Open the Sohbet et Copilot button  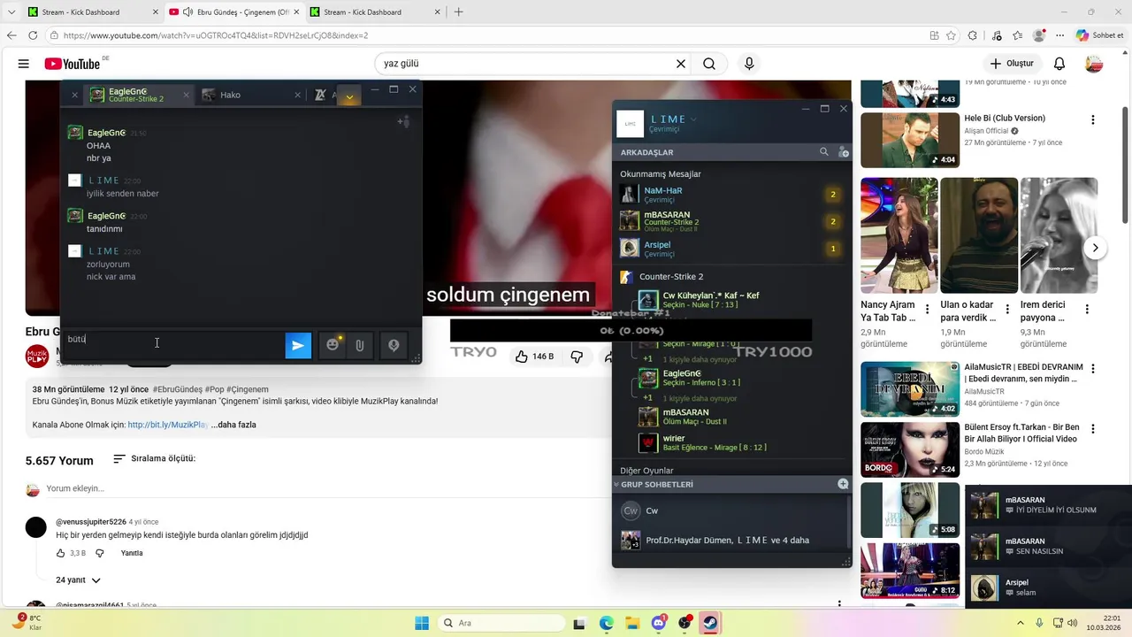[1099, 35]
